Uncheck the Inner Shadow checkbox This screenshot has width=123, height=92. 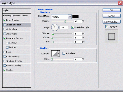point(5,25)
